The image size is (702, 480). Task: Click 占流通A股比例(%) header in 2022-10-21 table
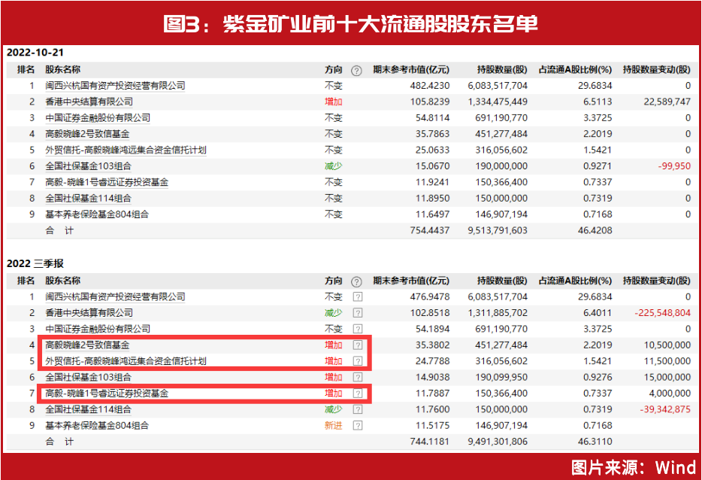point(575,69)
